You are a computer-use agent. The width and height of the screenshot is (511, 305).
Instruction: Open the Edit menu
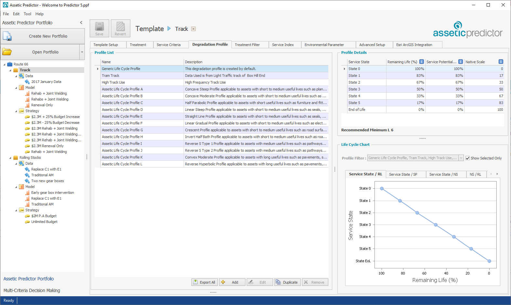[16, 14]
